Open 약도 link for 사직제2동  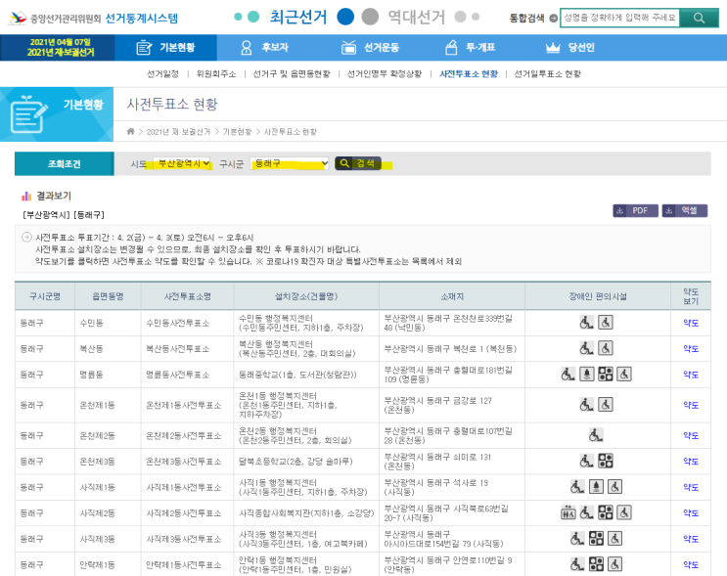691,513
